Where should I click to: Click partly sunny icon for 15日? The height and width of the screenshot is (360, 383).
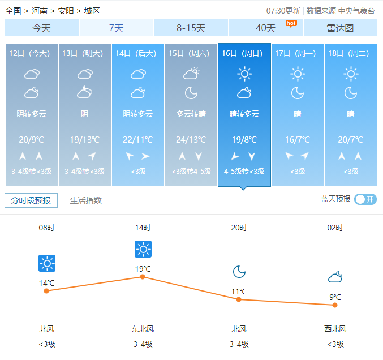[x=191, y=74]
